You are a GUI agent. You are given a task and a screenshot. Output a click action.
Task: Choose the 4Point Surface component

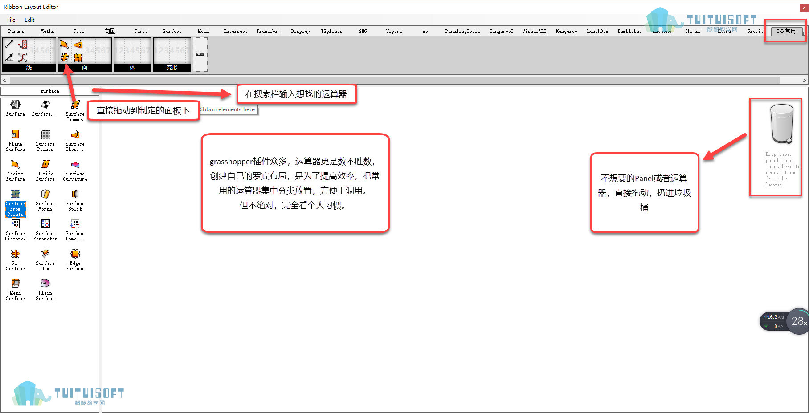(x=15, y=170)
